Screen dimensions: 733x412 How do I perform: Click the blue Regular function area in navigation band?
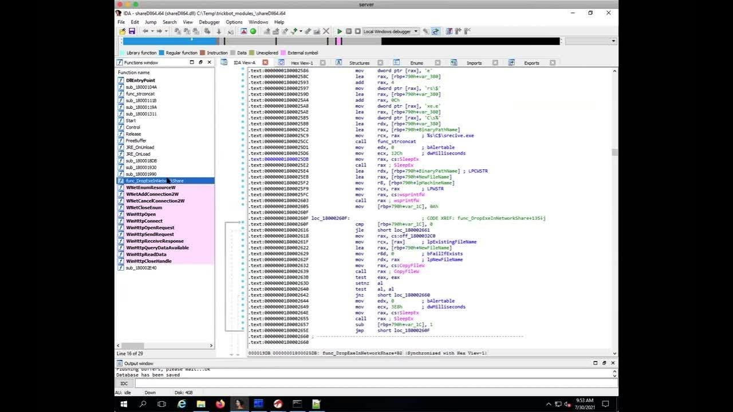point(170,41)
